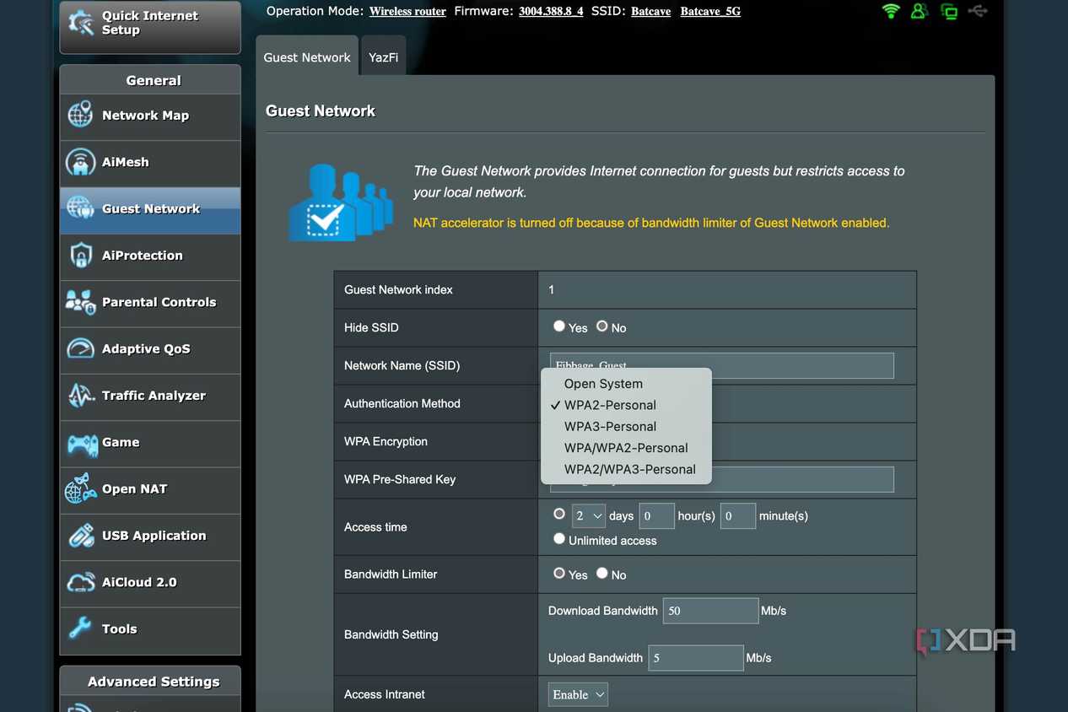Screen dimensions: 1068x712
Task: Select the timed days access radio button
Action: click(559, 514)
